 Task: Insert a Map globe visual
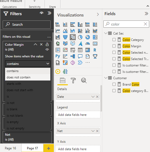pos(58,44)
